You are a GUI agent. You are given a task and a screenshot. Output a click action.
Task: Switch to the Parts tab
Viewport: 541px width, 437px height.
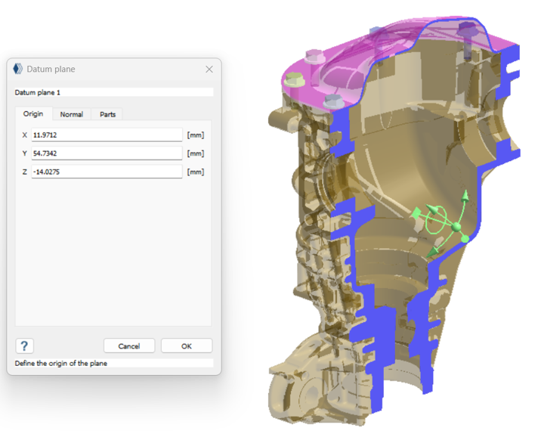click(107, 114)
